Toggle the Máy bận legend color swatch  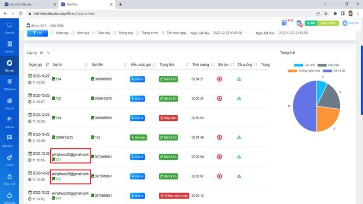322,65
